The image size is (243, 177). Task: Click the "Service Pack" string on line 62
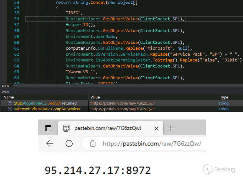(x=187, y=54)
